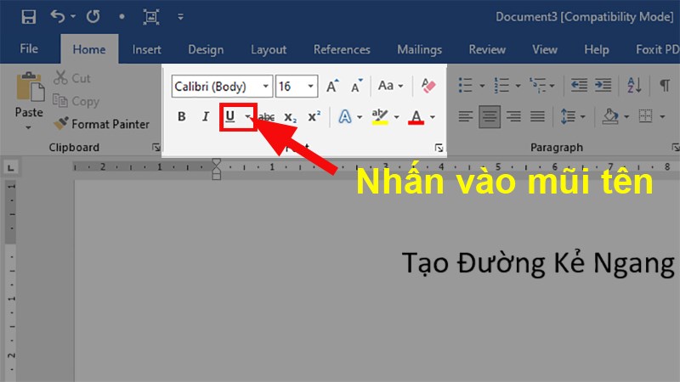680x382 pixels.
Task: Click the Save icon in Quick Access Toolbar
Action: [28, 16]
